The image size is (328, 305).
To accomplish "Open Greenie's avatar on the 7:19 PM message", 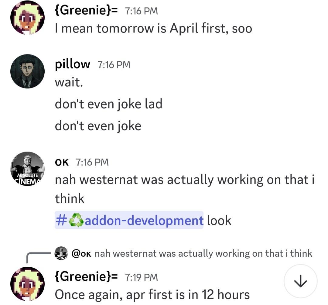I will click(x=27, y=284).
